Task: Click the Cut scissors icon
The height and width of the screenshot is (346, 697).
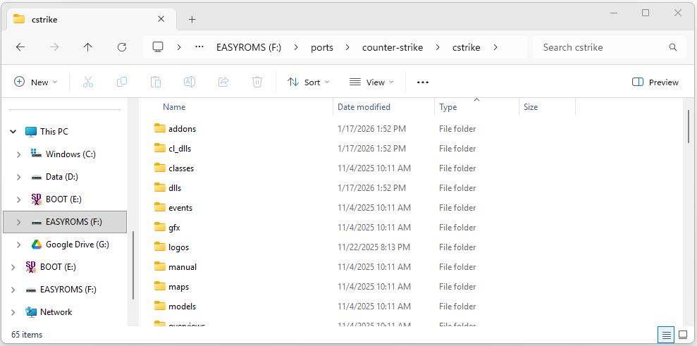Action: click(88, 82)
